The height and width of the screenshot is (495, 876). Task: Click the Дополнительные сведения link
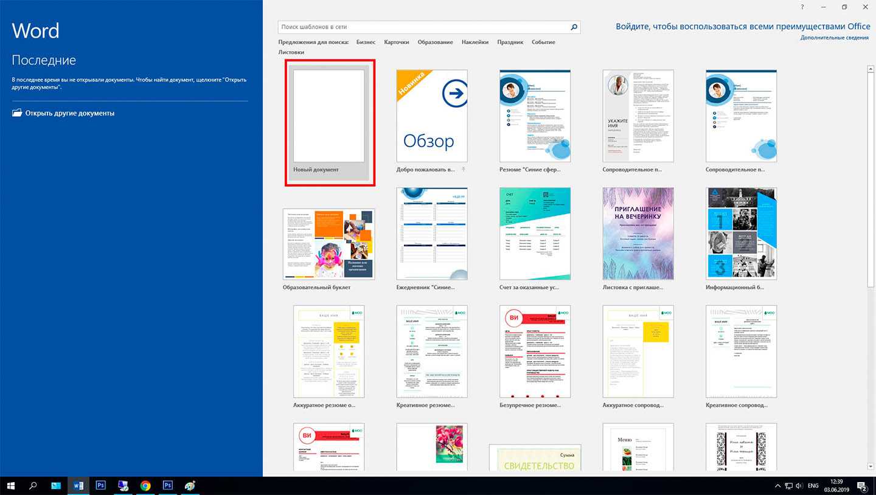(x=834, y=38)
